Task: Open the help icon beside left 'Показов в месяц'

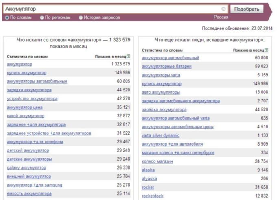Action: (128, 57)
